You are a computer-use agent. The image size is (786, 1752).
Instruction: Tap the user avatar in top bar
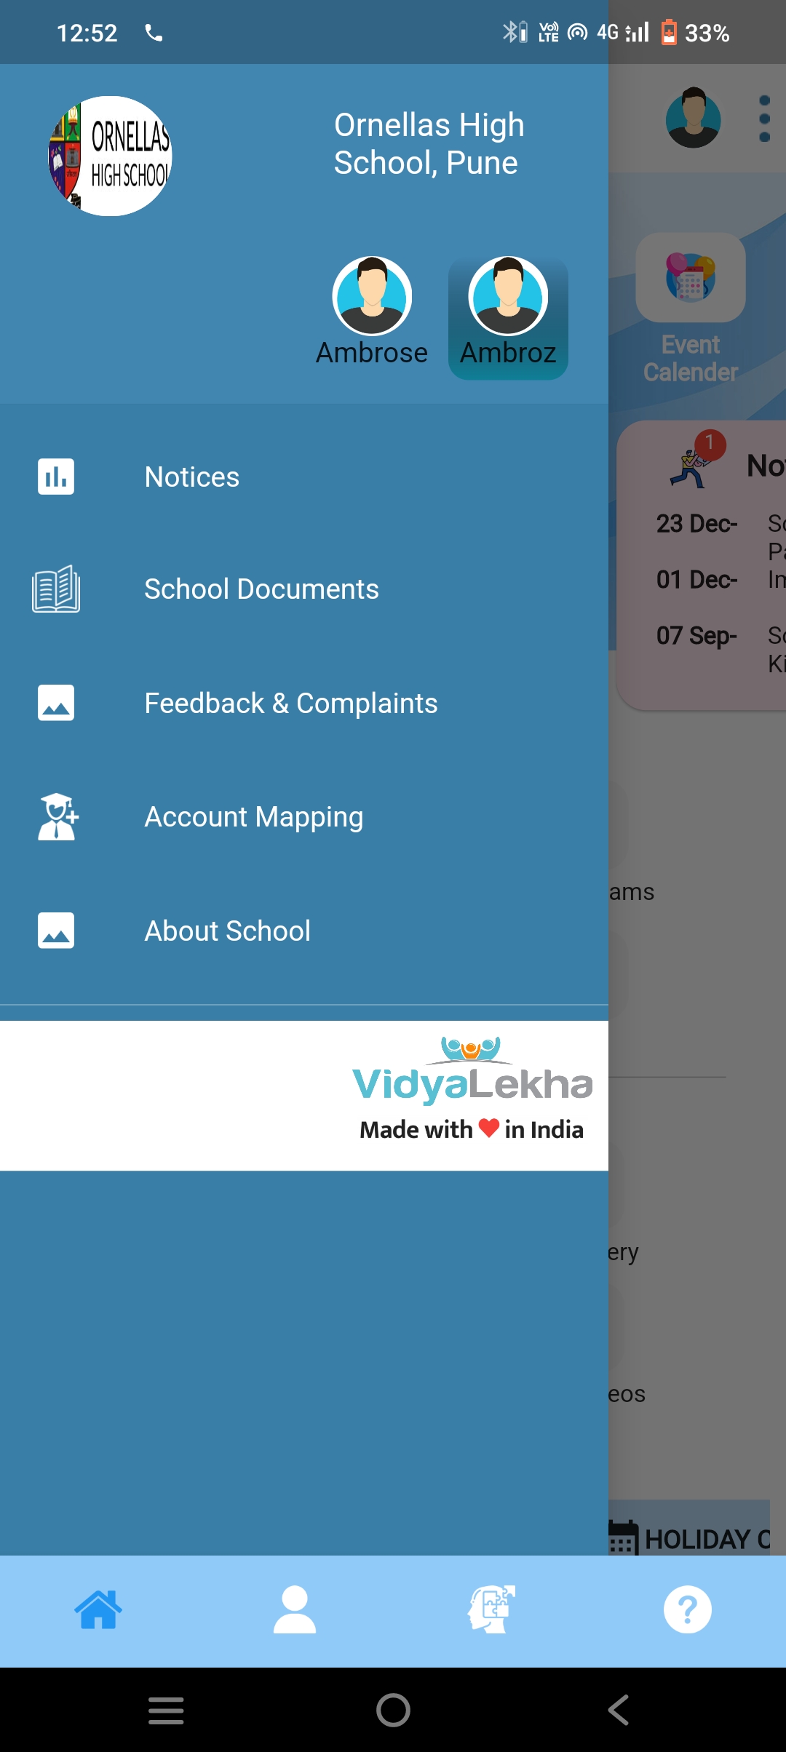(x=694, y=118)
